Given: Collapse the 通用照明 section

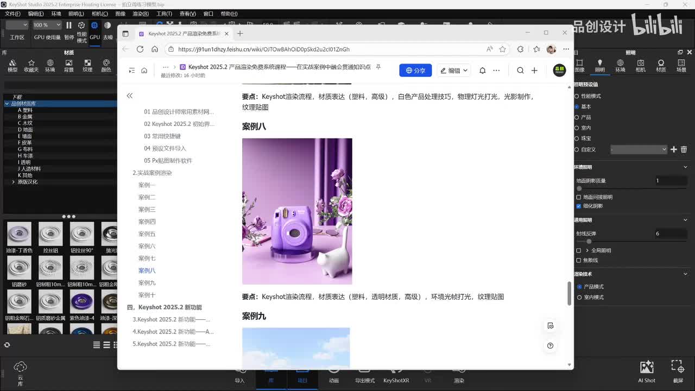Looking at the screenshot, I should coord(685,220).
